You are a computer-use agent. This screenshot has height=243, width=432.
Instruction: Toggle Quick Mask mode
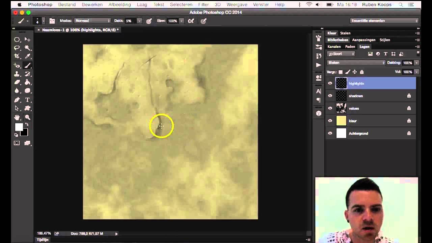click(17, 143)
